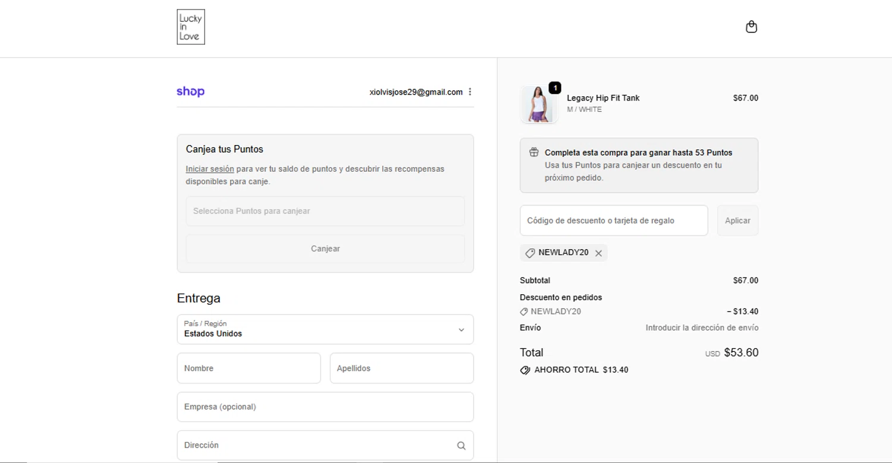Click the Total amount $53.60
892x463 pixels.
point(741,352)
